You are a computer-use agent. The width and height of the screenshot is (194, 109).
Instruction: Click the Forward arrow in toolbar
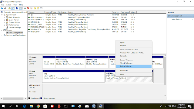pyautogui.click(x=5, y=8)
